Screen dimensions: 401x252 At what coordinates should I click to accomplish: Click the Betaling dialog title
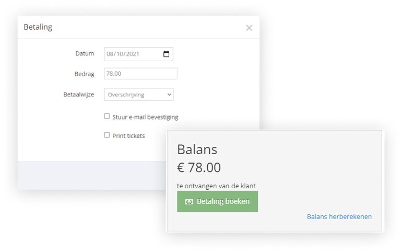pyautogui.click(x=38, y=27)
